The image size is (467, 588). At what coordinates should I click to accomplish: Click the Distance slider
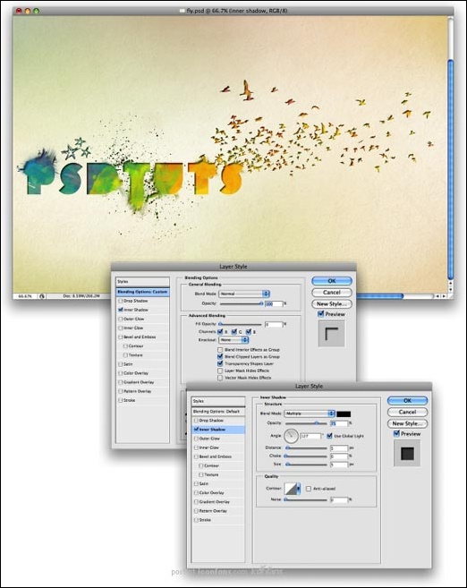(306, 447)
